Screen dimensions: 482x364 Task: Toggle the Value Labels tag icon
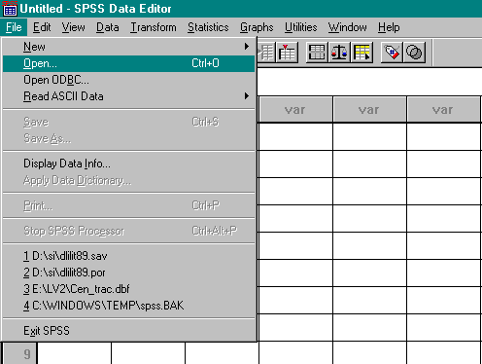pyautogui.click(x=392, y=53)
